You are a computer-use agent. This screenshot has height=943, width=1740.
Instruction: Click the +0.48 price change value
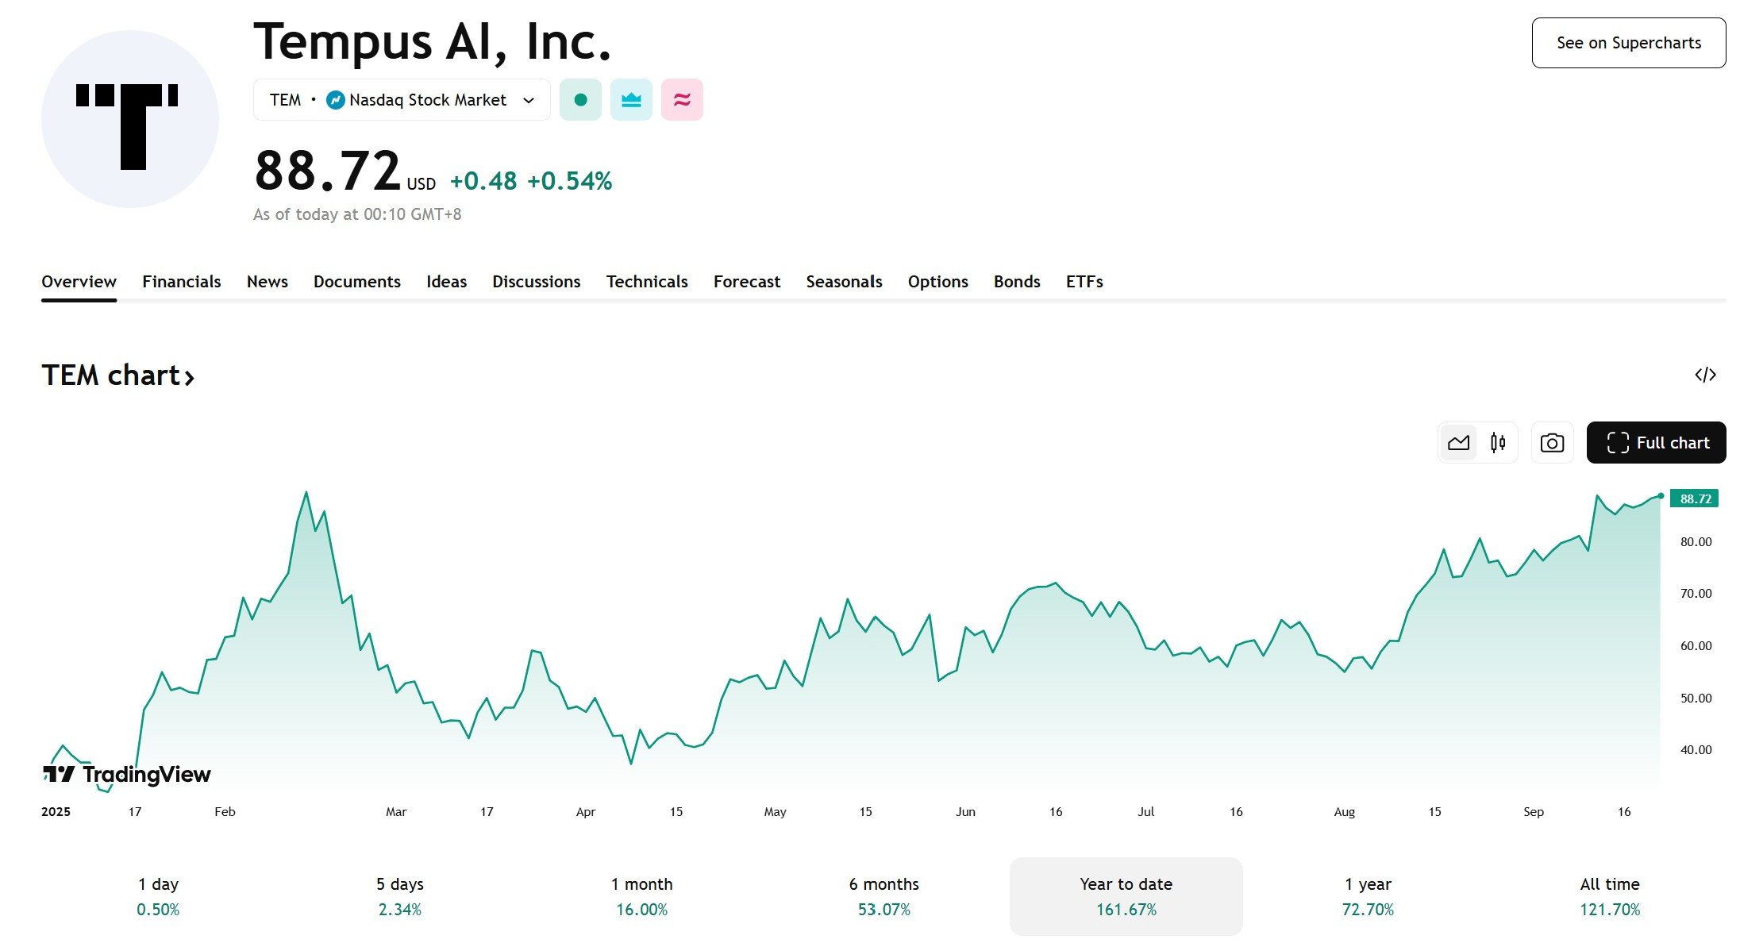[483, 181]
